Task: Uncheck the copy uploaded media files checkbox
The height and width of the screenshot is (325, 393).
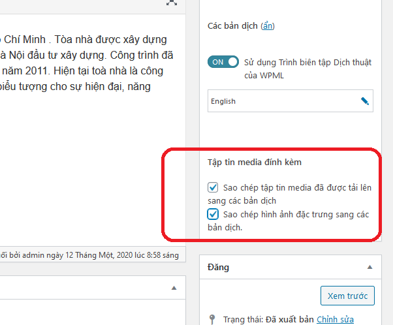Action: (213, 187)
